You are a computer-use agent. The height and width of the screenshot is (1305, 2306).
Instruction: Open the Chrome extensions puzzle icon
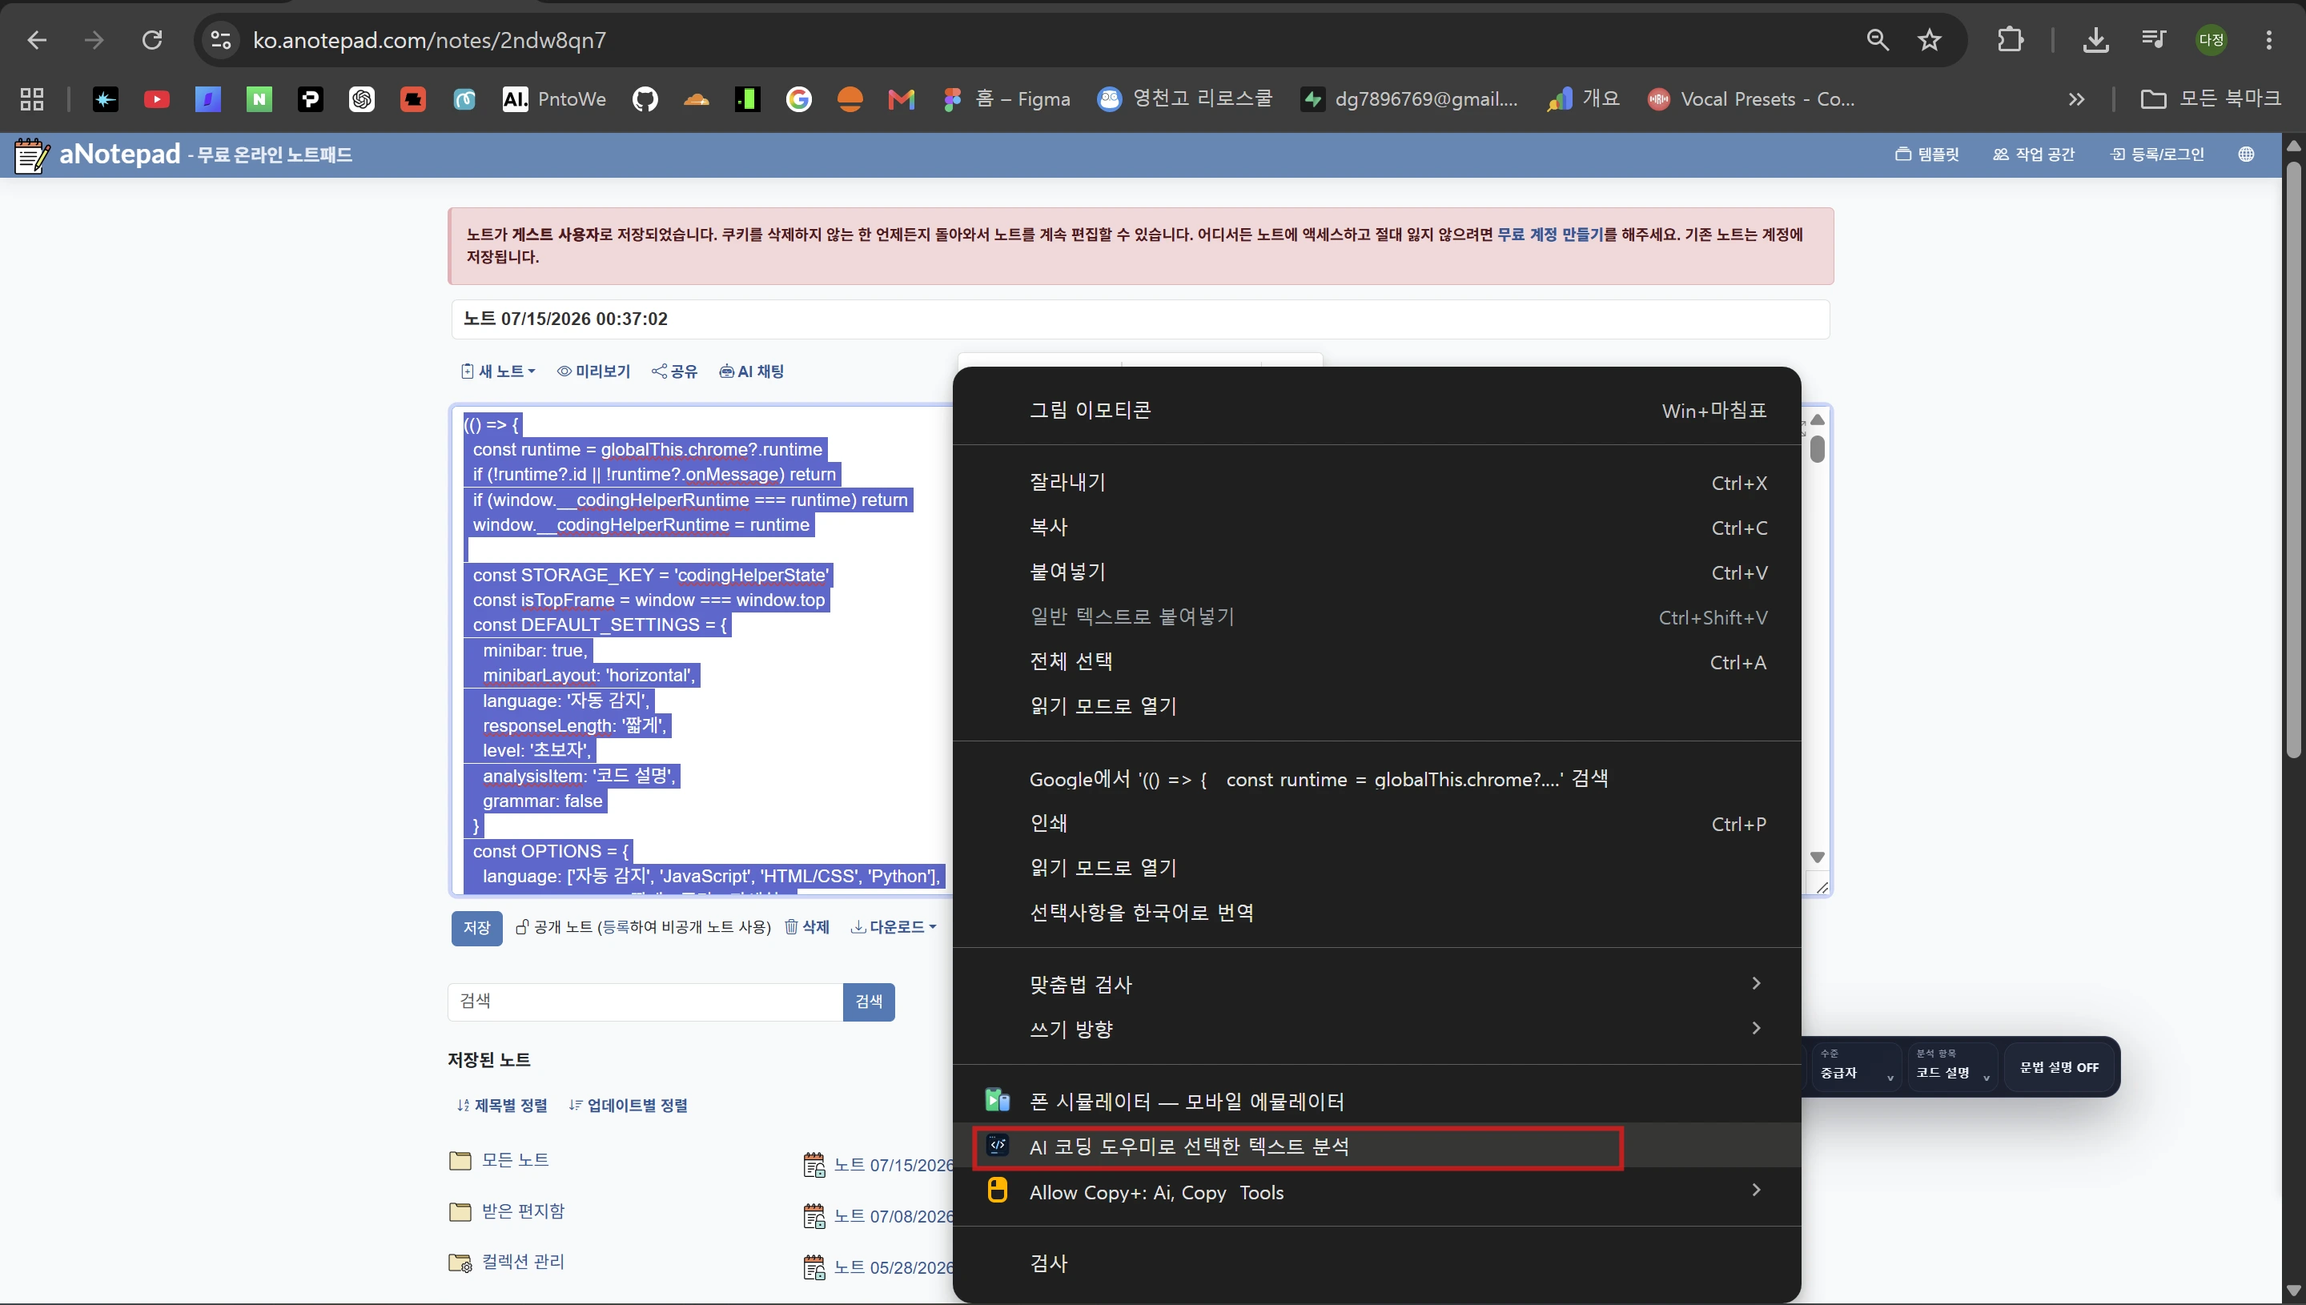tap(2011, 40)
